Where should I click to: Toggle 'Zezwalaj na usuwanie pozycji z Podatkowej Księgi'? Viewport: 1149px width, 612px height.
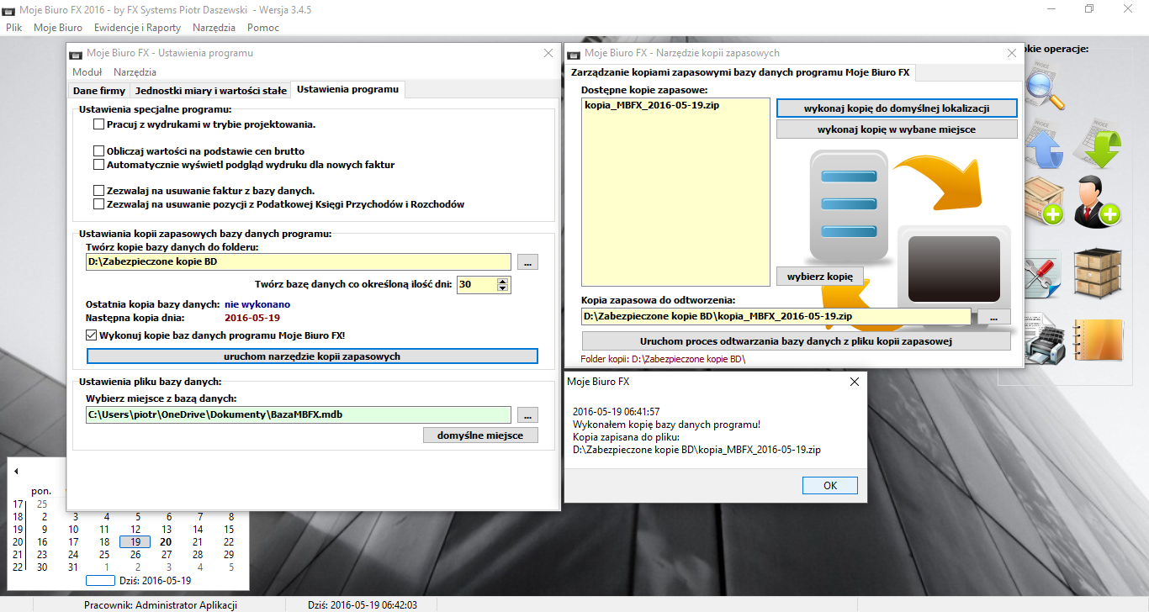point(99,204)
